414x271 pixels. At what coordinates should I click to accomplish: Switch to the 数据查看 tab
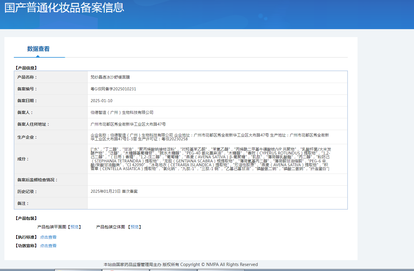click(39, 49)
